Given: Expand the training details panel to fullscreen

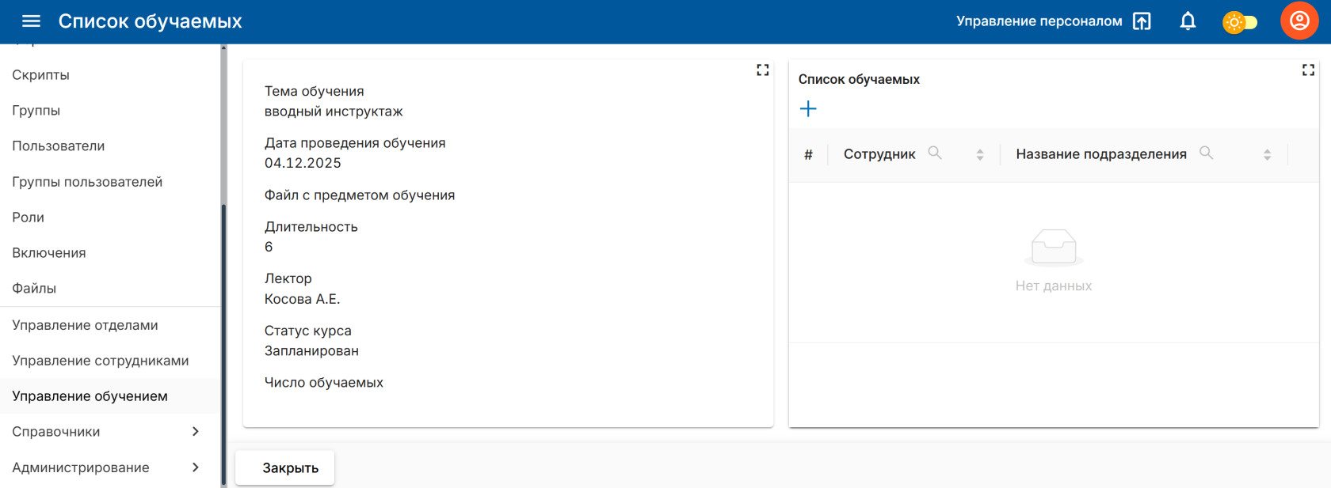Looking at the screenshot, I should pyautogui.click(x=762, y=70).
